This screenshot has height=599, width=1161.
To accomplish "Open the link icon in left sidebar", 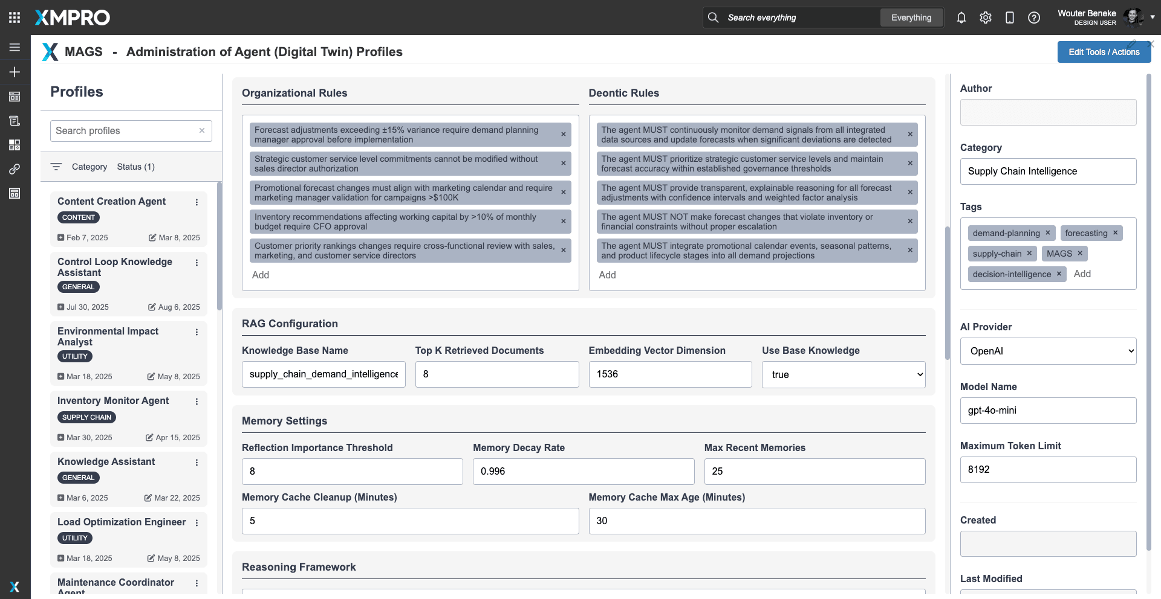I will point(15,169).
